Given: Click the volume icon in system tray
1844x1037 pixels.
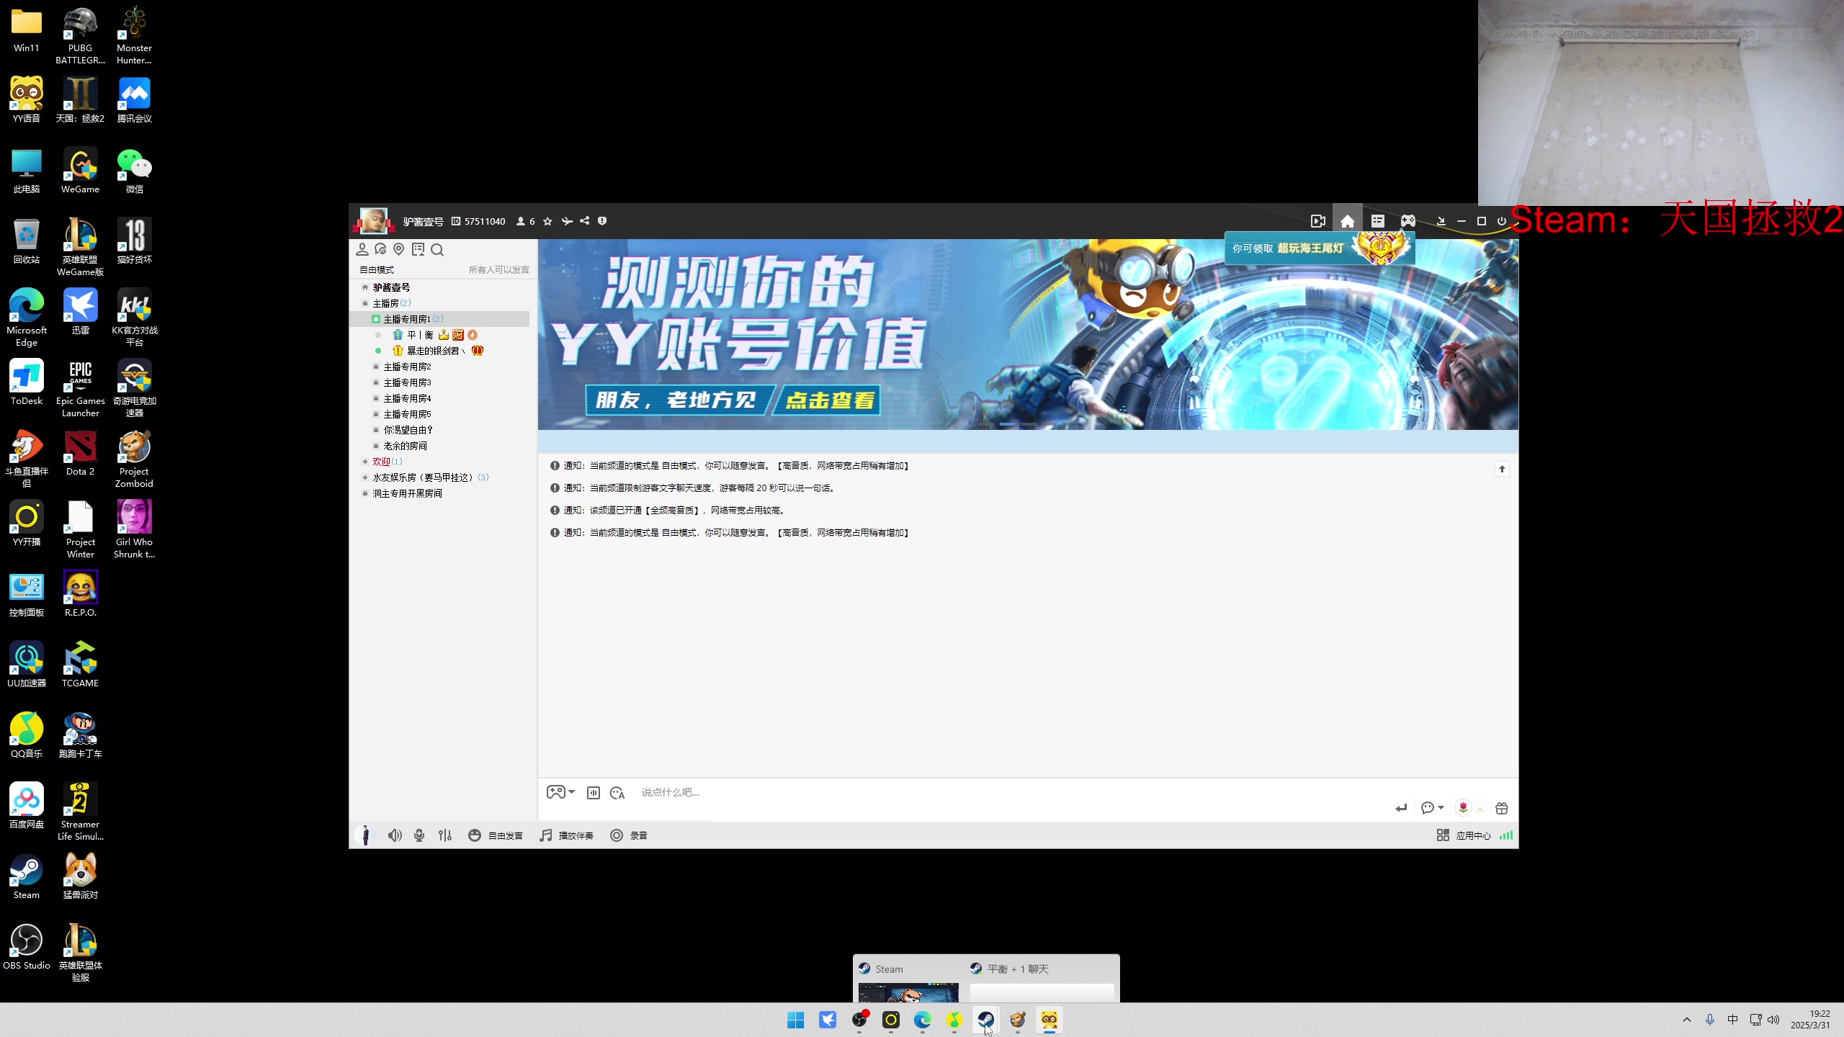Looking at the screenshot, I should (x=1773, y=1020).
